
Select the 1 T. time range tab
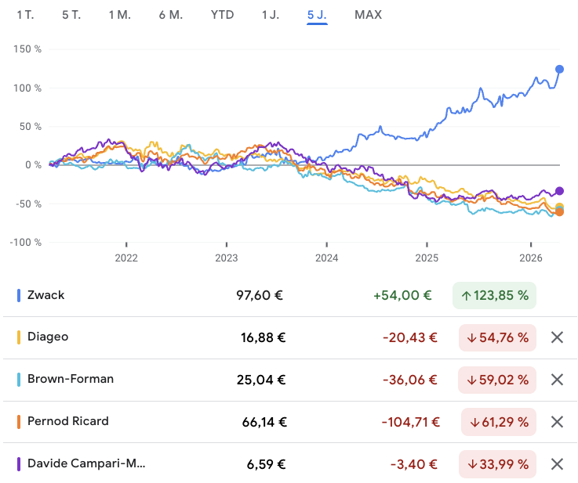pos(25,15)
